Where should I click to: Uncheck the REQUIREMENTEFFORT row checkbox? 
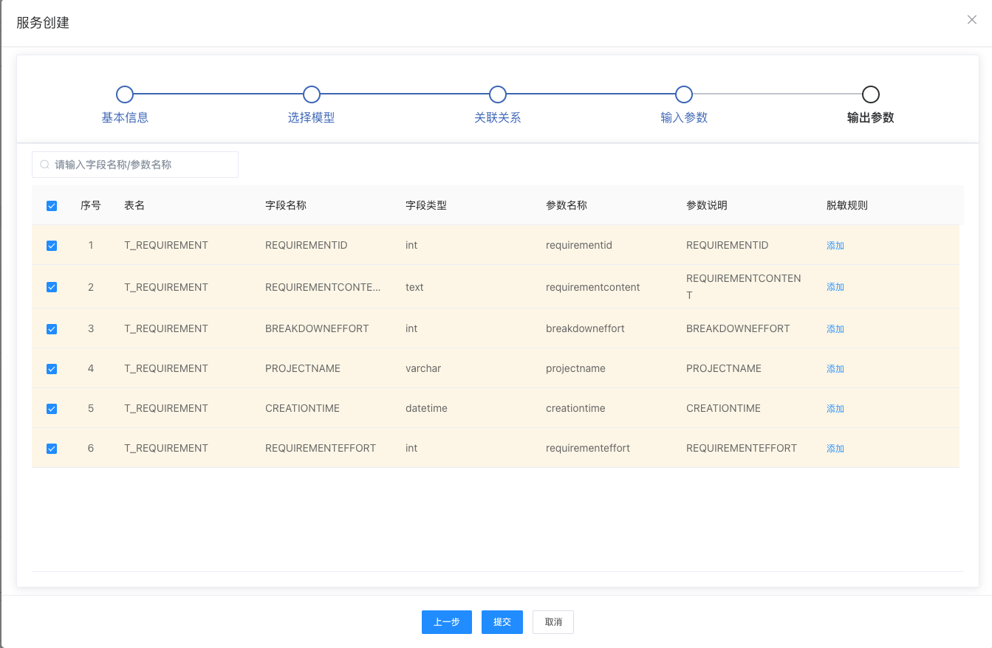pyautogui.click(x=52, y=449)
